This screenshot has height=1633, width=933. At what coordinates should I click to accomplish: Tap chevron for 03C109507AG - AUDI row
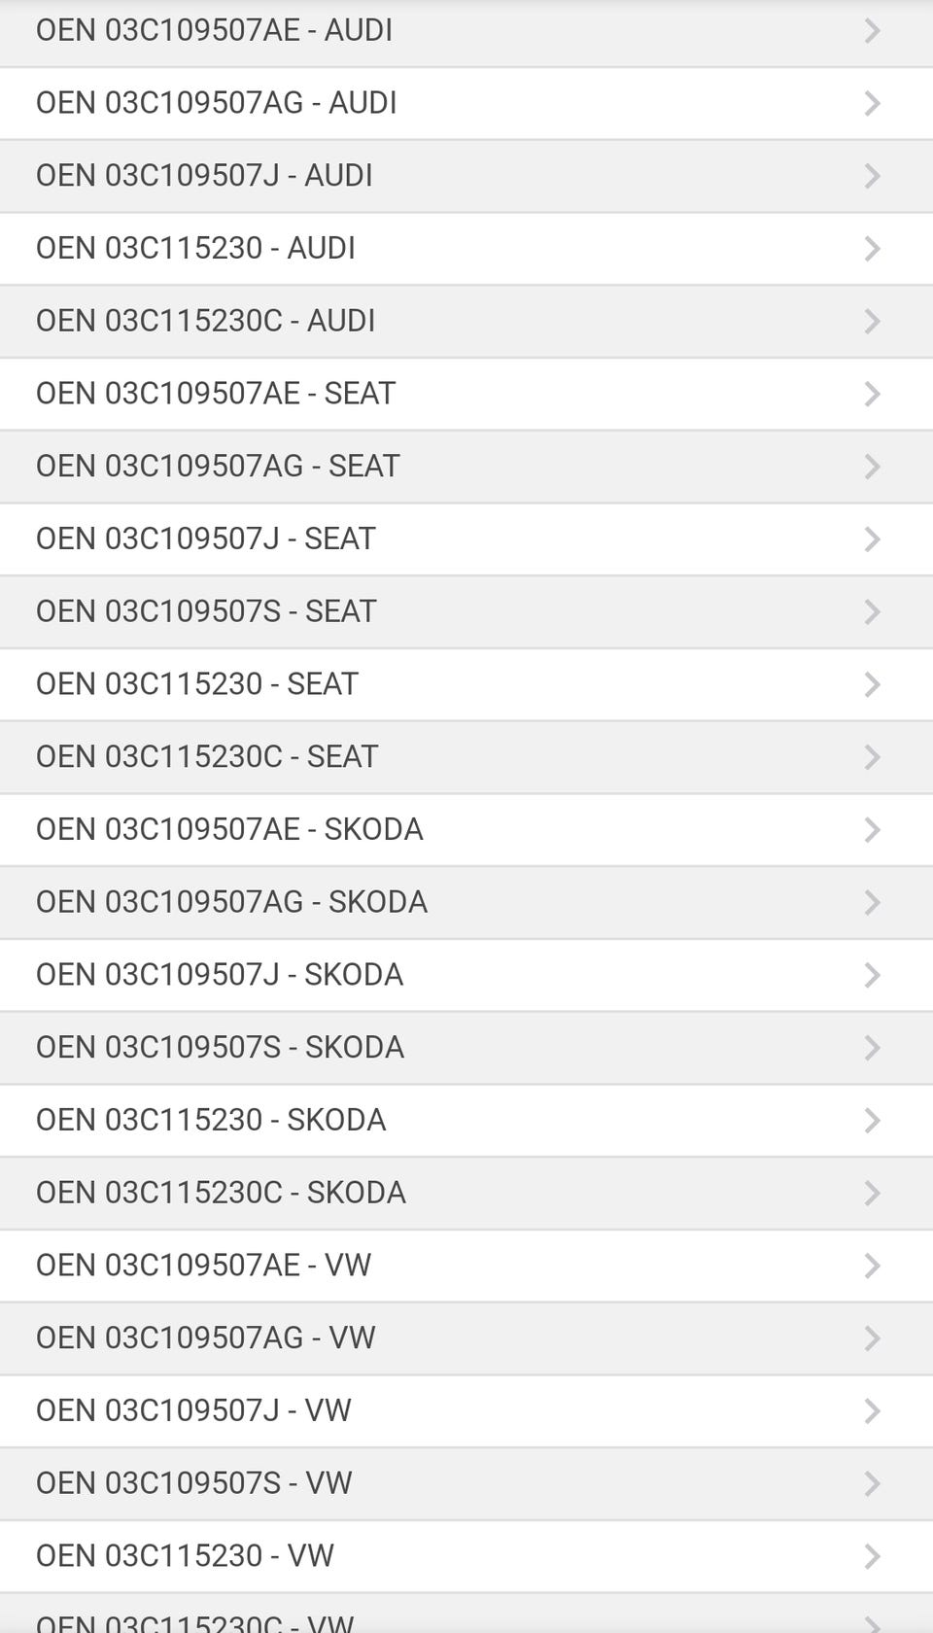pos(872,103)
